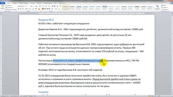Screen dimensions: 173x97
Task: Open the Line Spacing dropdown
Action: [52, 9]
